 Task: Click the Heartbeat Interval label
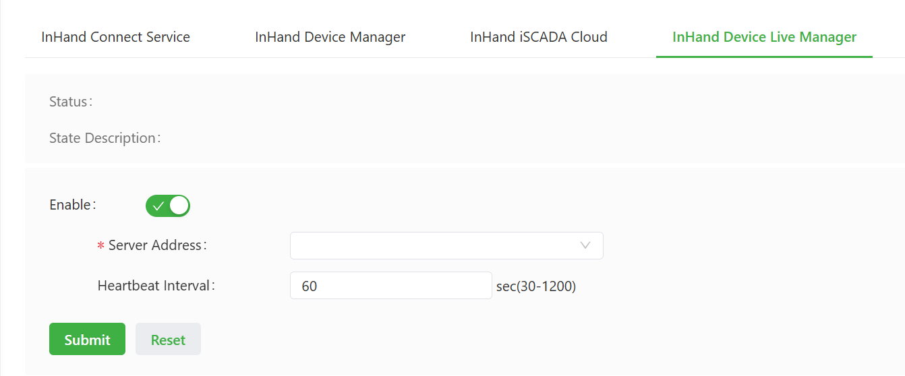click(156, 286)
